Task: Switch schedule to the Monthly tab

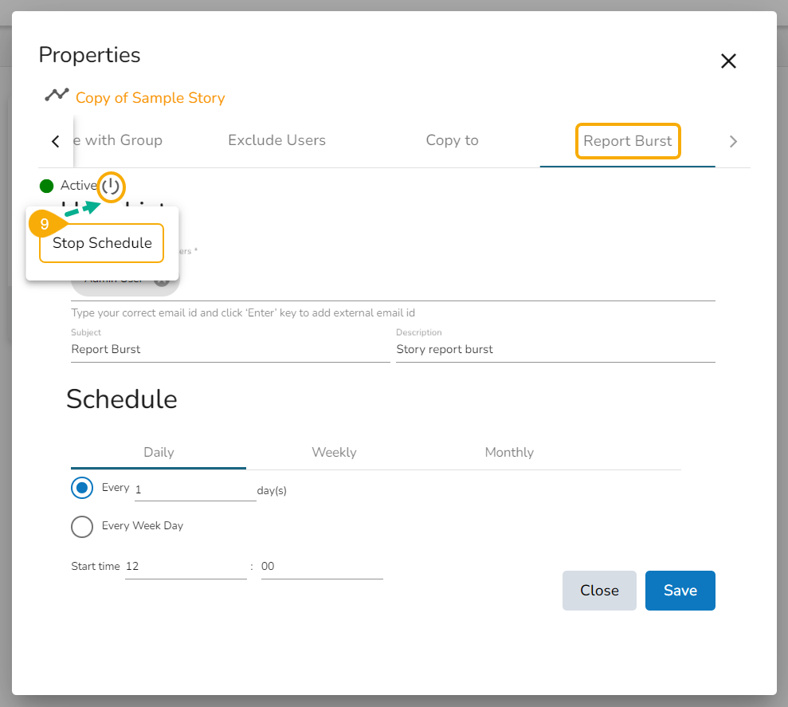Action: (x=509, y=452)
